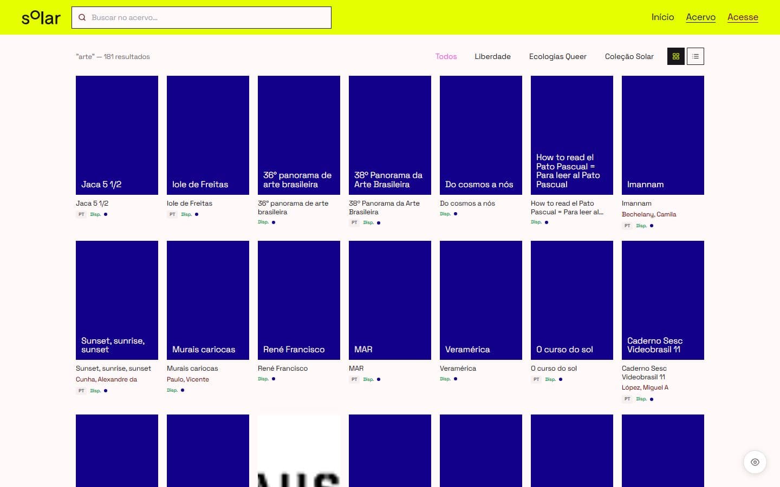Image resolution: width=780 pixels, height=487 pixels.
Task: Open the Iole de Freitas cover thumbnail
Action: click(208, 135)
